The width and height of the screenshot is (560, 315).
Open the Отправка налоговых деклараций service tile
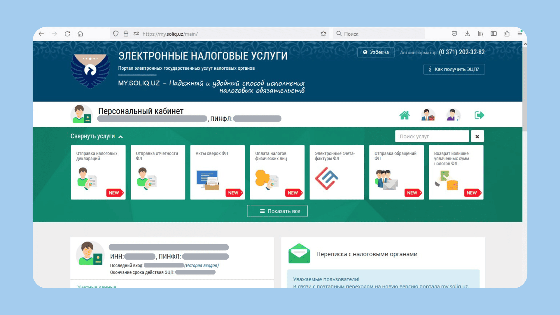98,172
